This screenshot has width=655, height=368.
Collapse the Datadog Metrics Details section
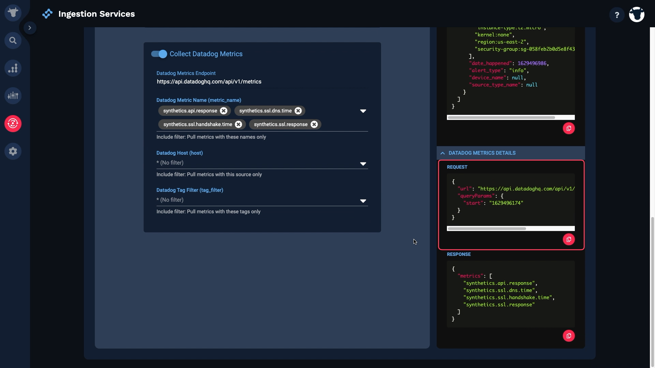[x=511, y=153]
